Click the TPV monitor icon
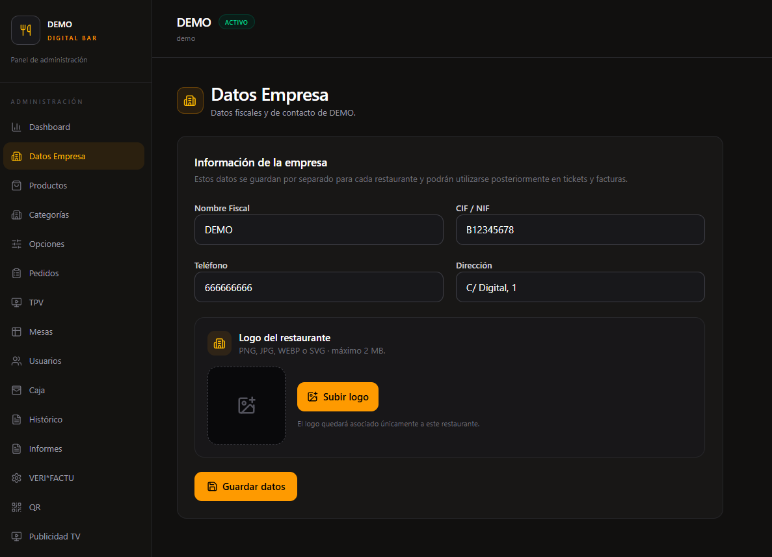772x557 pixels. 16,303
